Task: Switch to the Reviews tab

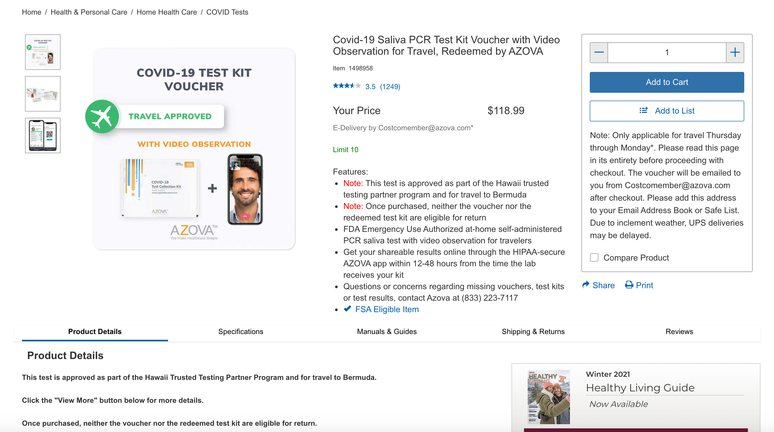Action: [679, 331]
